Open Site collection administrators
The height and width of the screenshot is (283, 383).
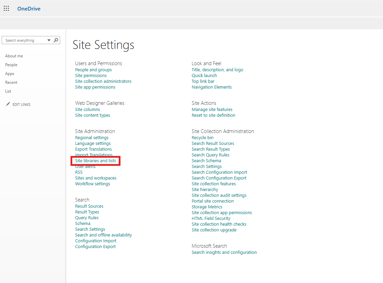pos(103,81)
